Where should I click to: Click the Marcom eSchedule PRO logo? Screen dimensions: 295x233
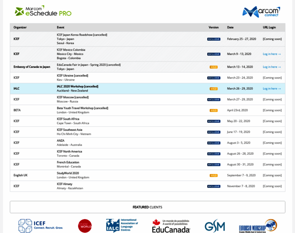click(x=43, y=11)
